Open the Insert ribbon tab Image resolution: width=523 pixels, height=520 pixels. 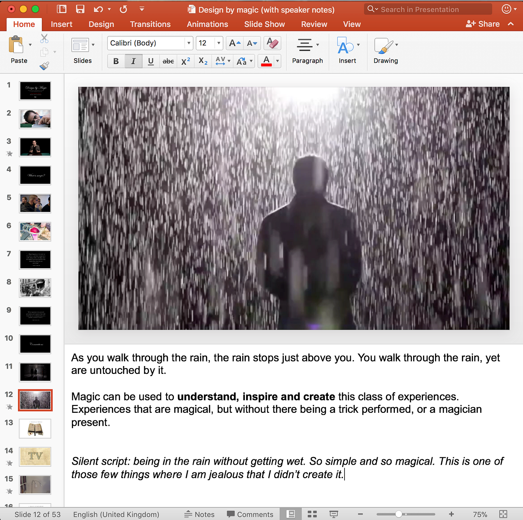pyautogui.click(x=61, y=24)
